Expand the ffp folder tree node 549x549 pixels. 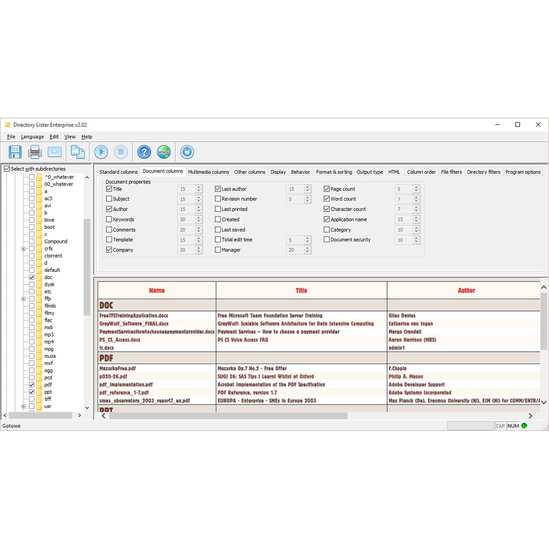click(x=24, y=299)
